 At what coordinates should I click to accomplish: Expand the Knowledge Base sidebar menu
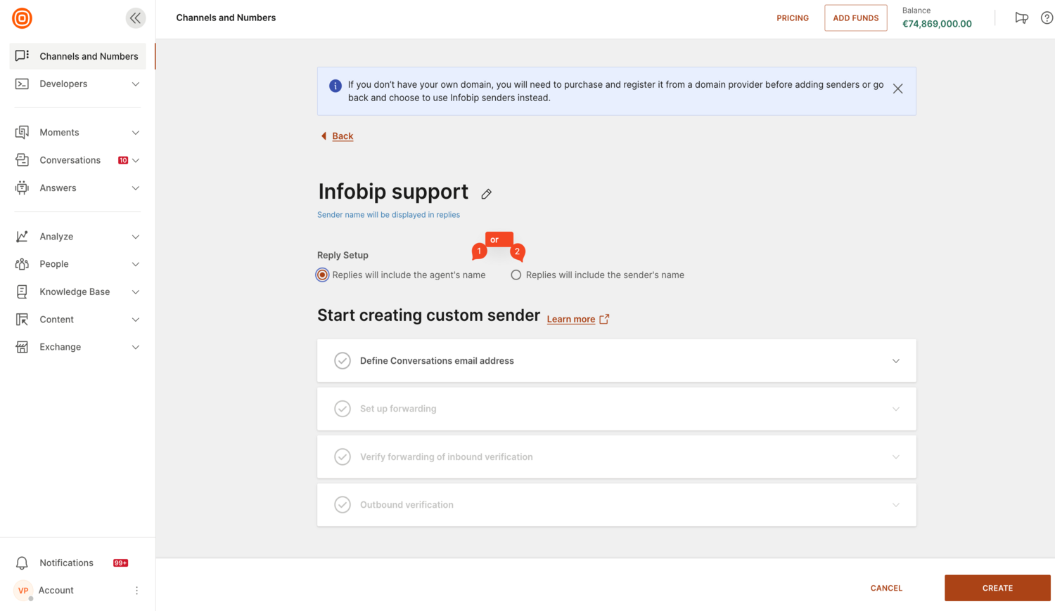point(135,292)
